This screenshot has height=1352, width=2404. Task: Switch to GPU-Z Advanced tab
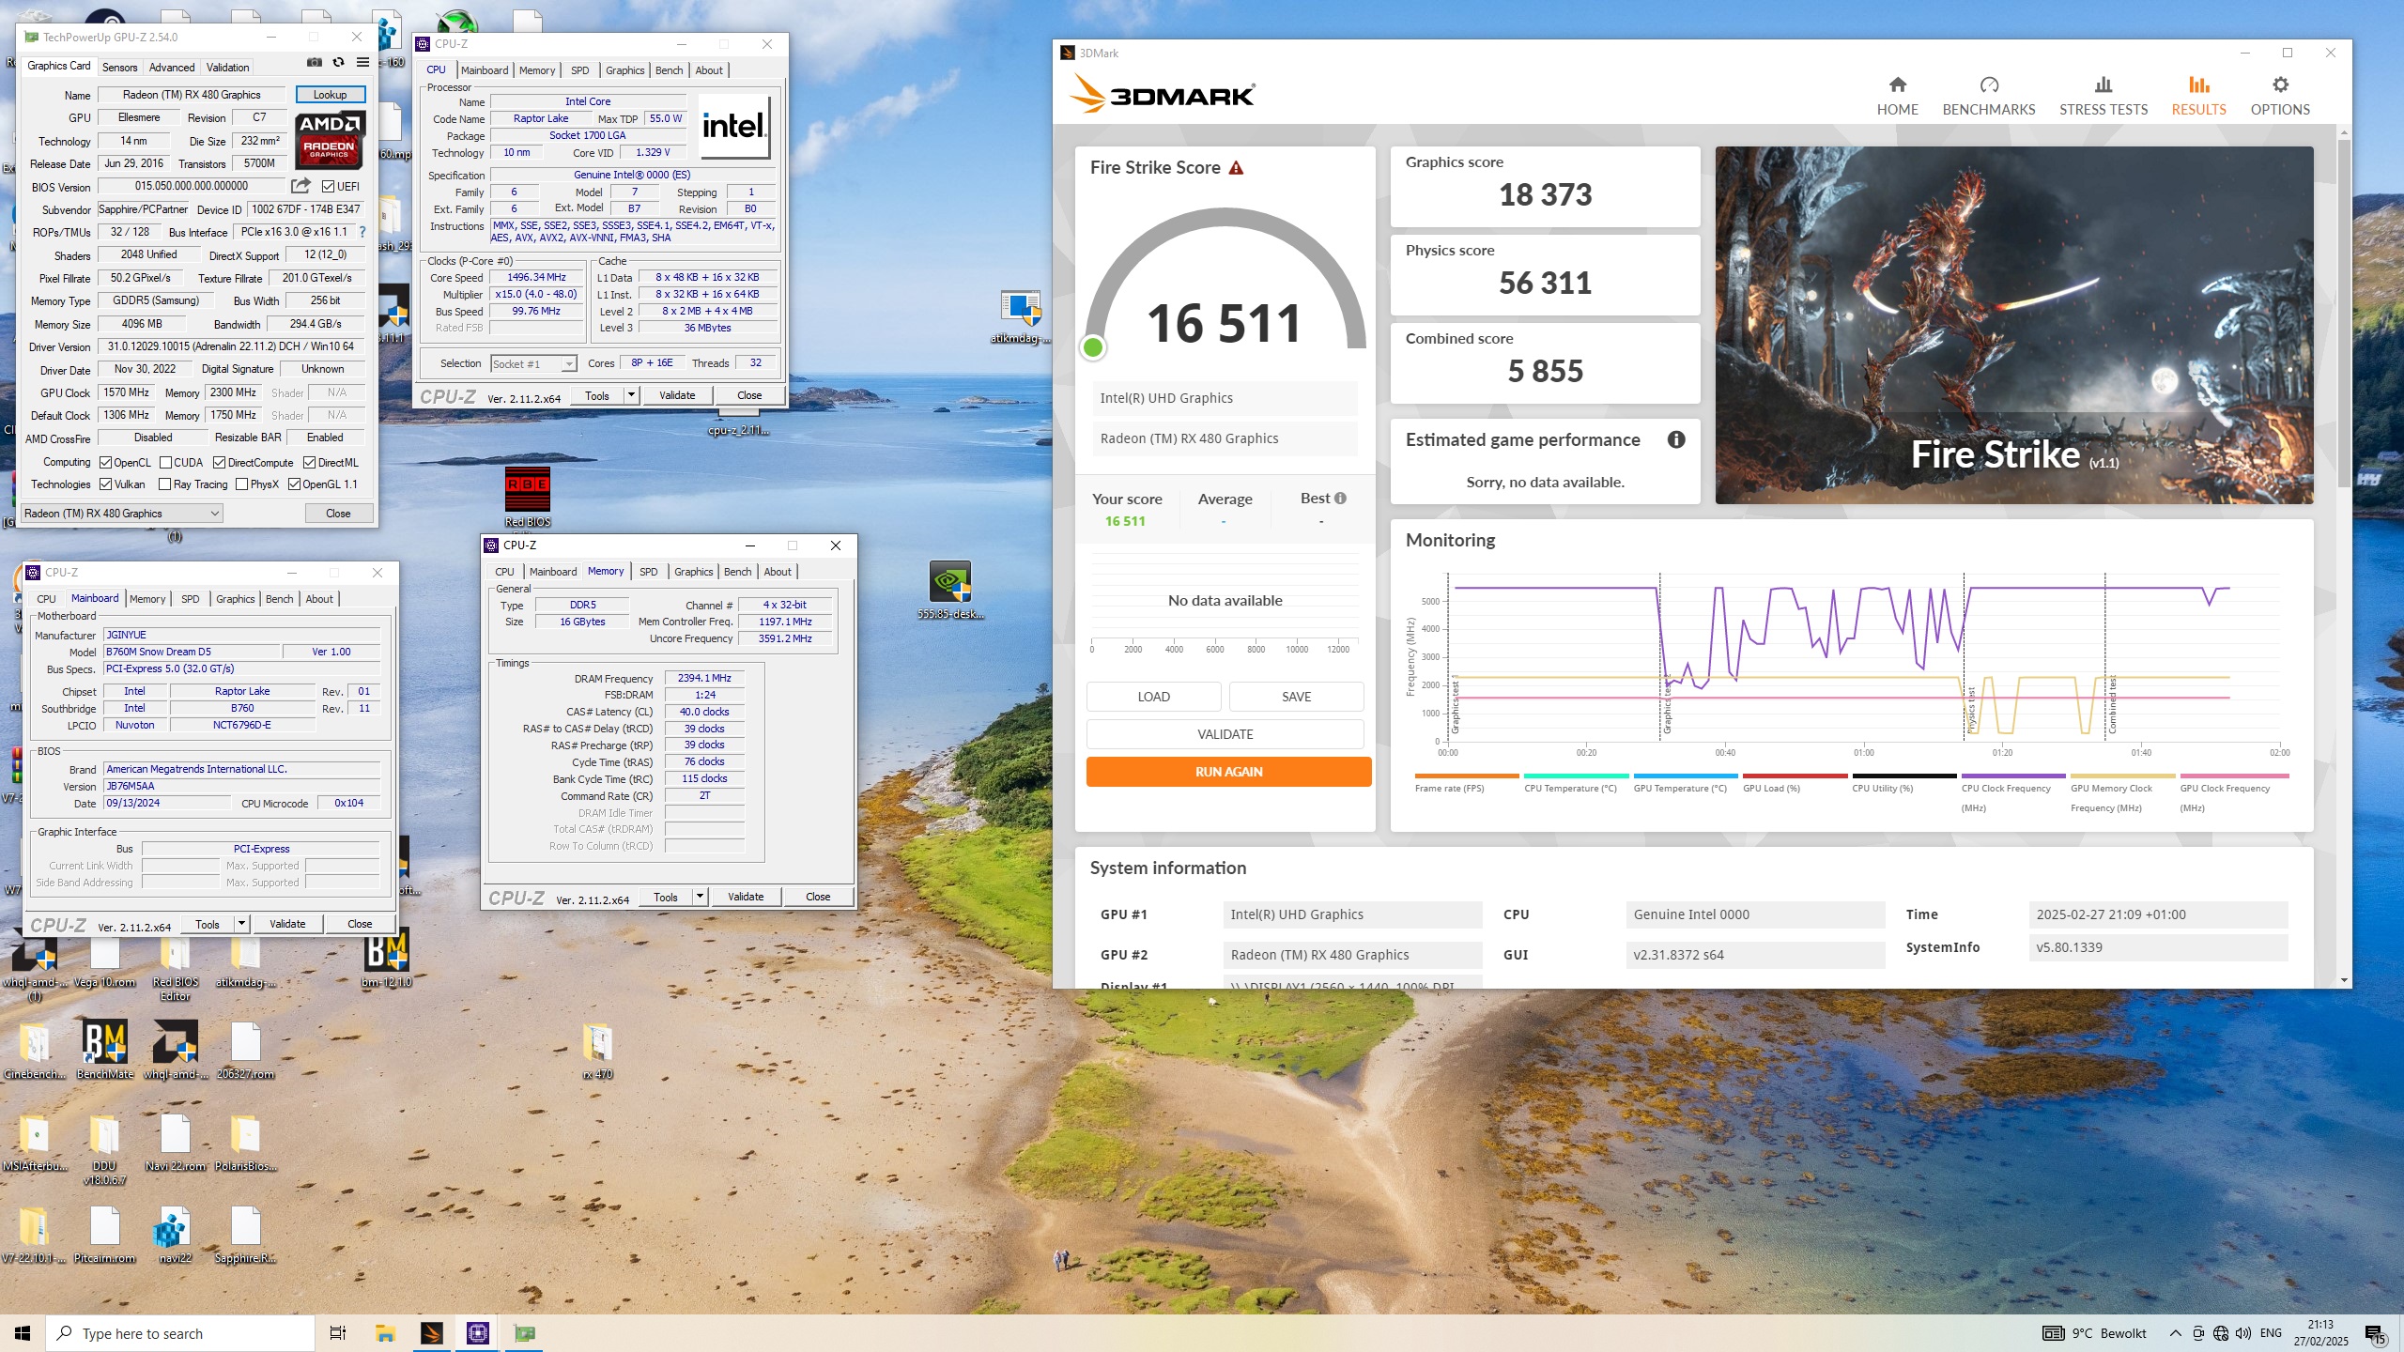(x=172, y=68)
